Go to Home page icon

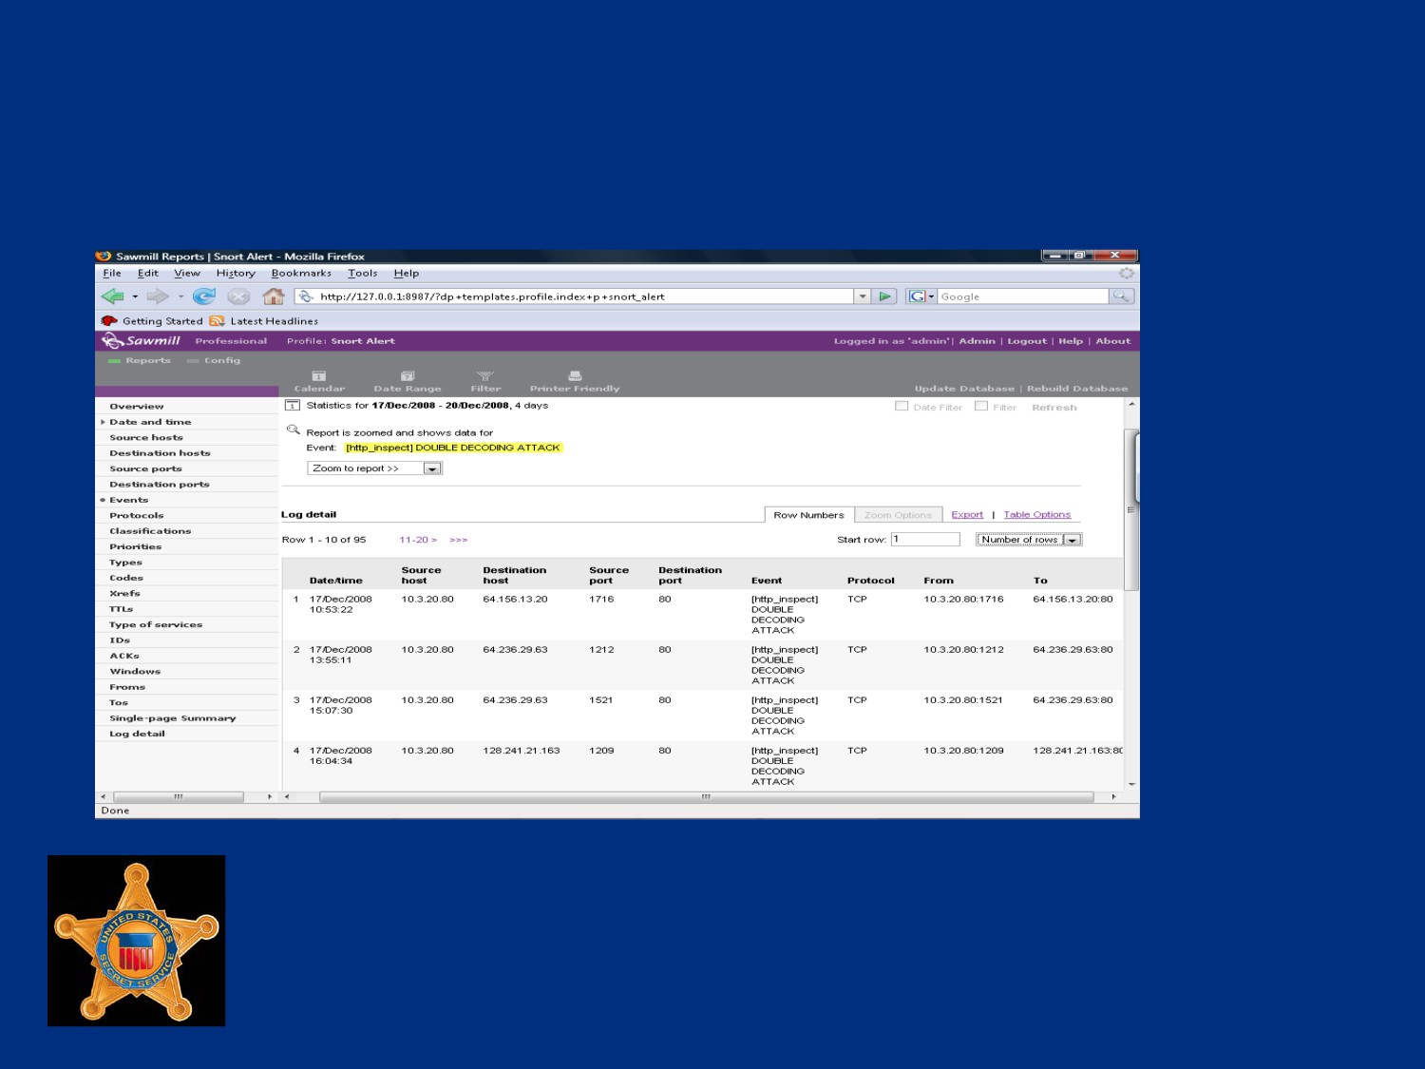pyautogui.click(x=274, y=296)
